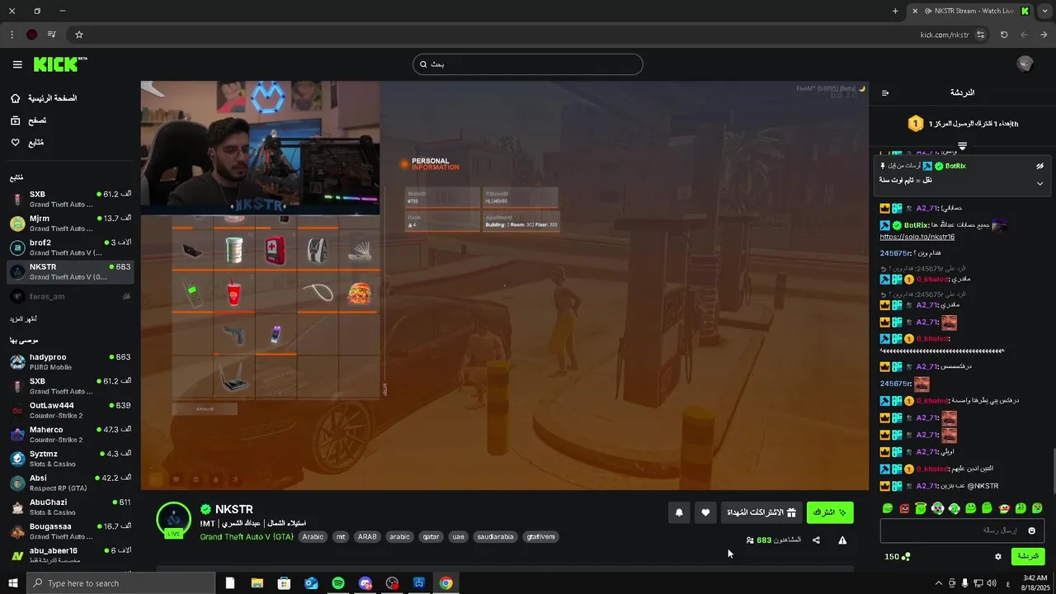Share the NKSTR stream

[x=816, y=540]
